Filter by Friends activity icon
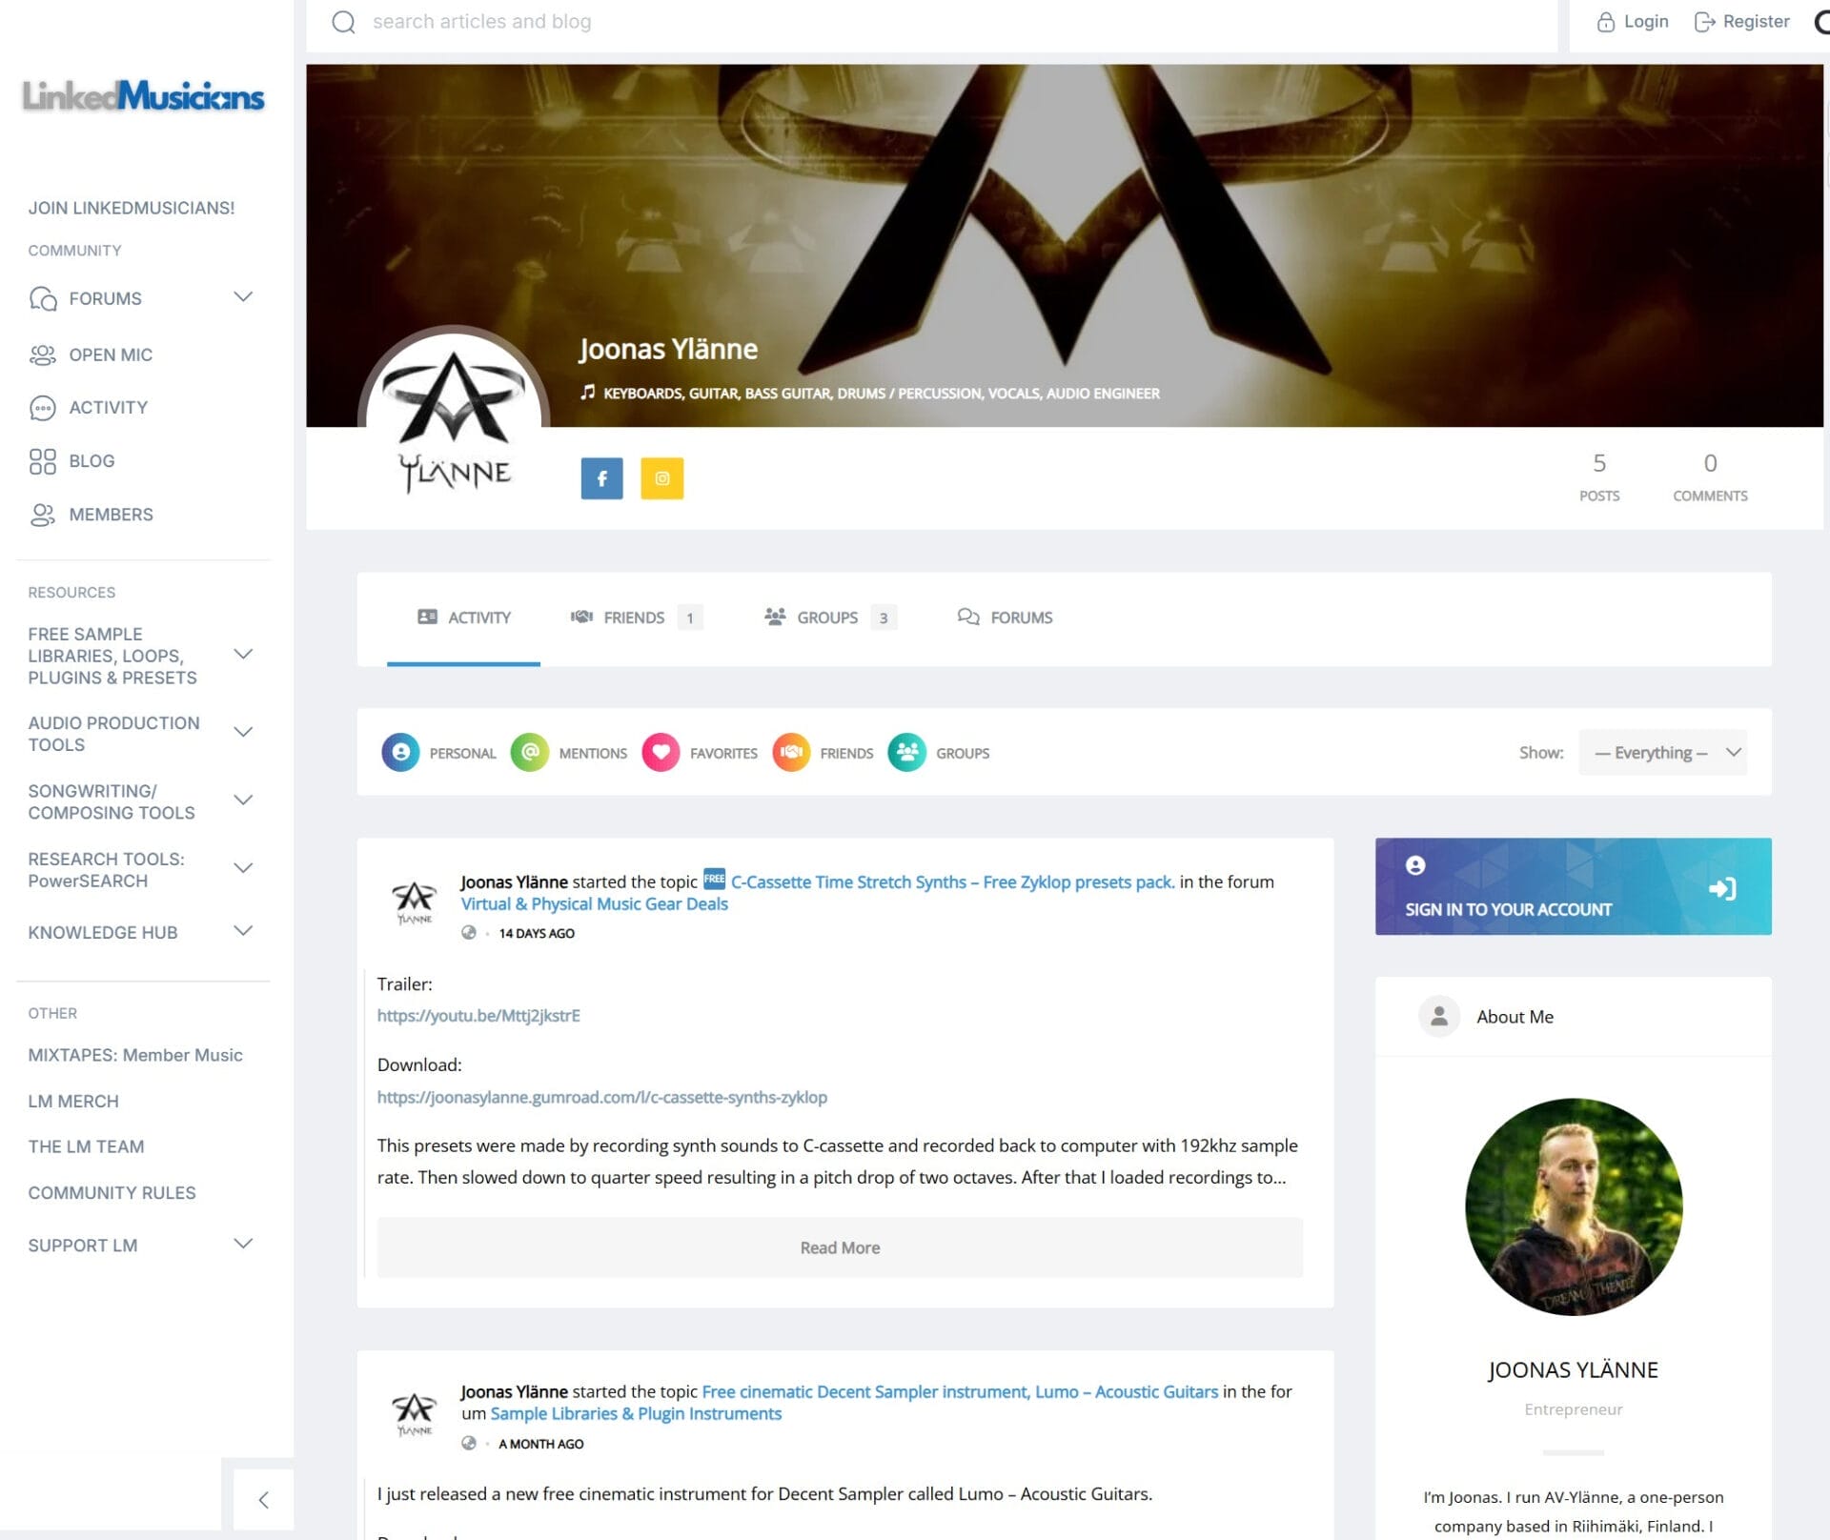The width and height of the screenshot is (1830, 1540). tap(791, 753)
